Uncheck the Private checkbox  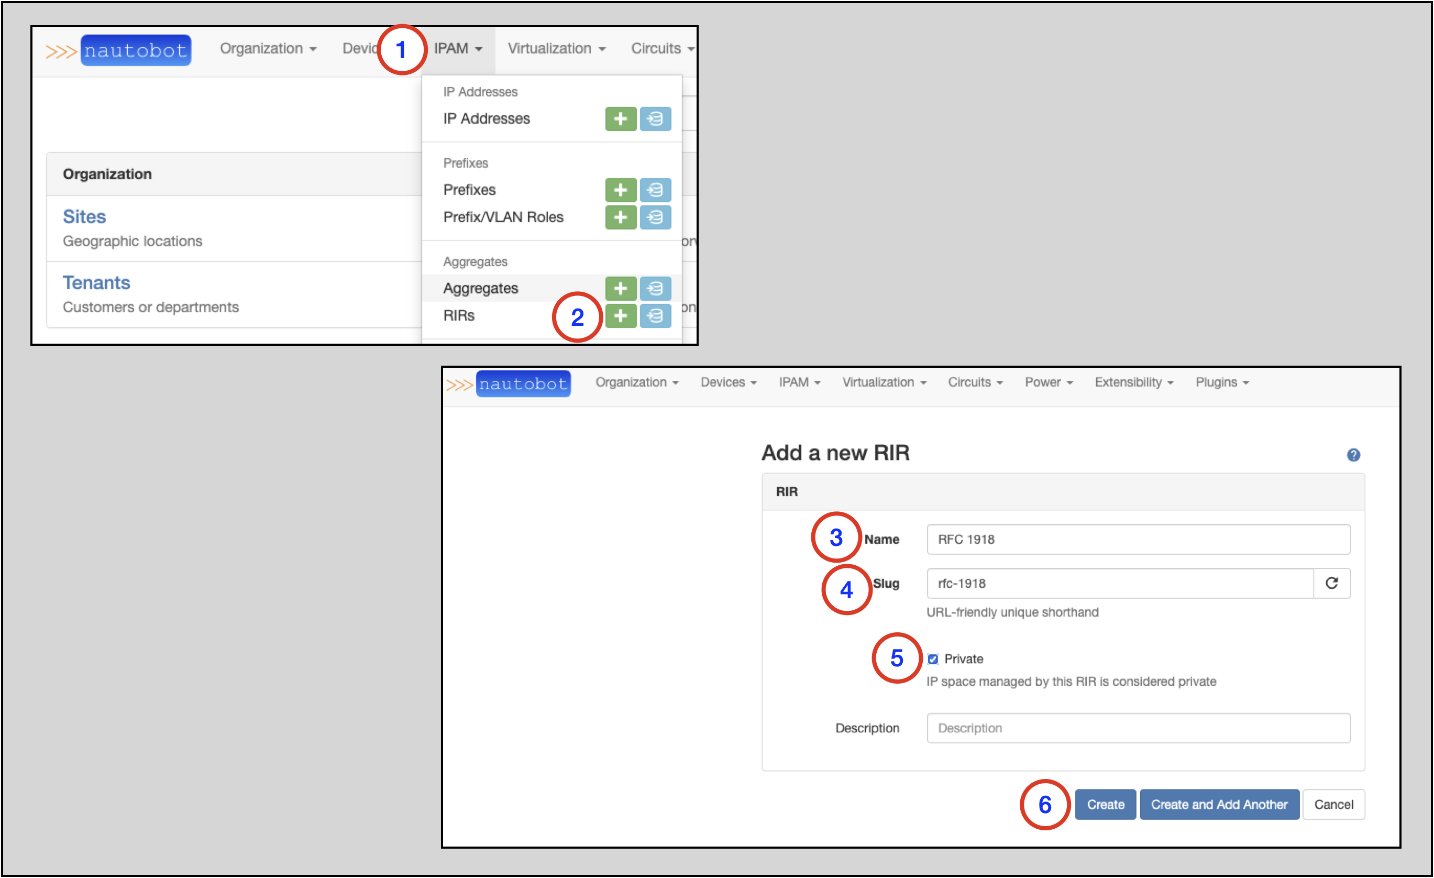pos(933,659)
